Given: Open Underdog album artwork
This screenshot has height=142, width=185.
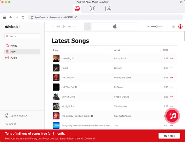Looking at the screenshot, I should (56, 58).
